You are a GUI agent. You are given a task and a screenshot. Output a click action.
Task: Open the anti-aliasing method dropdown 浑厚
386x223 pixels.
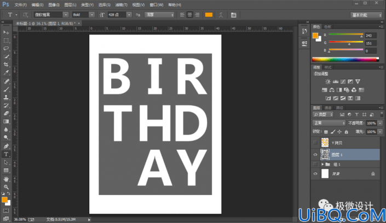[159, 15]
